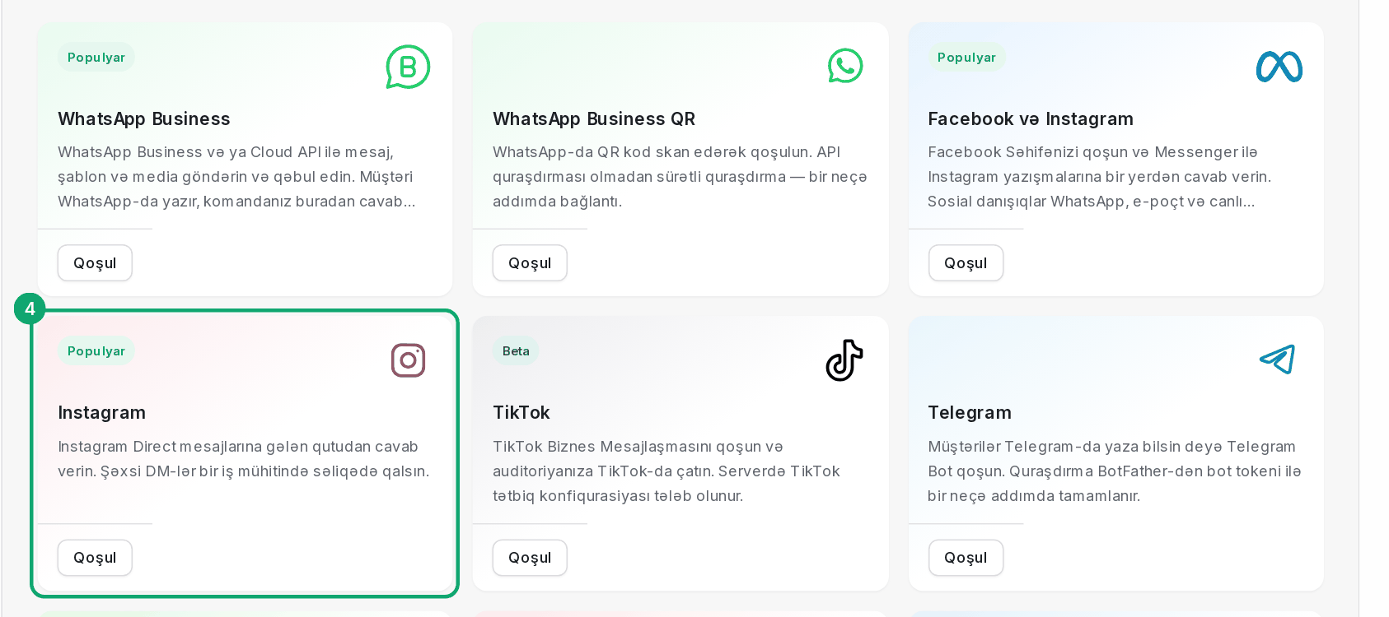Screen dimensions: 1389x617
Task: Click the WhatsApp Business logo icon
Action: click(x=408, y=67)
